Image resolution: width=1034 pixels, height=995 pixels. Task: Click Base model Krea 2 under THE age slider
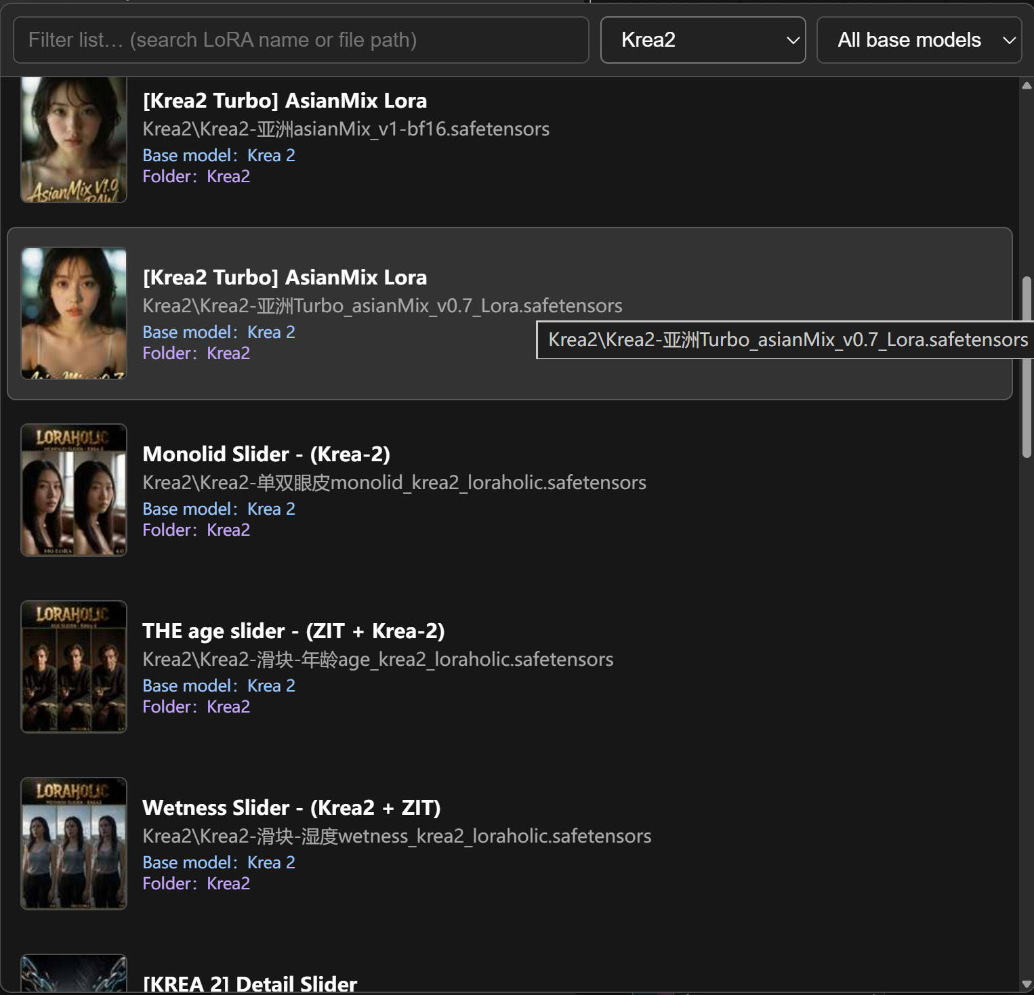click(x=219, y=685)
